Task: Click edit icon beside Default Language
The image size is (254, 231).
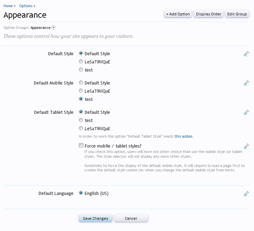Action: (246, 194)
